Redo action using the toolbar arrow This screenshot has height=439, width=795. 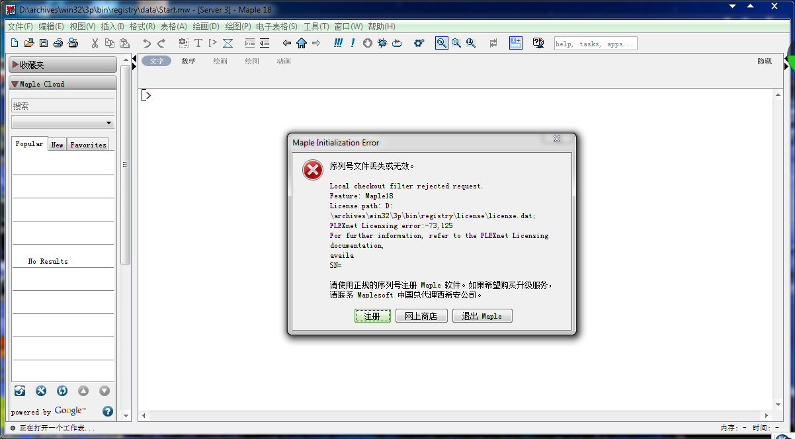pos(161,44)
